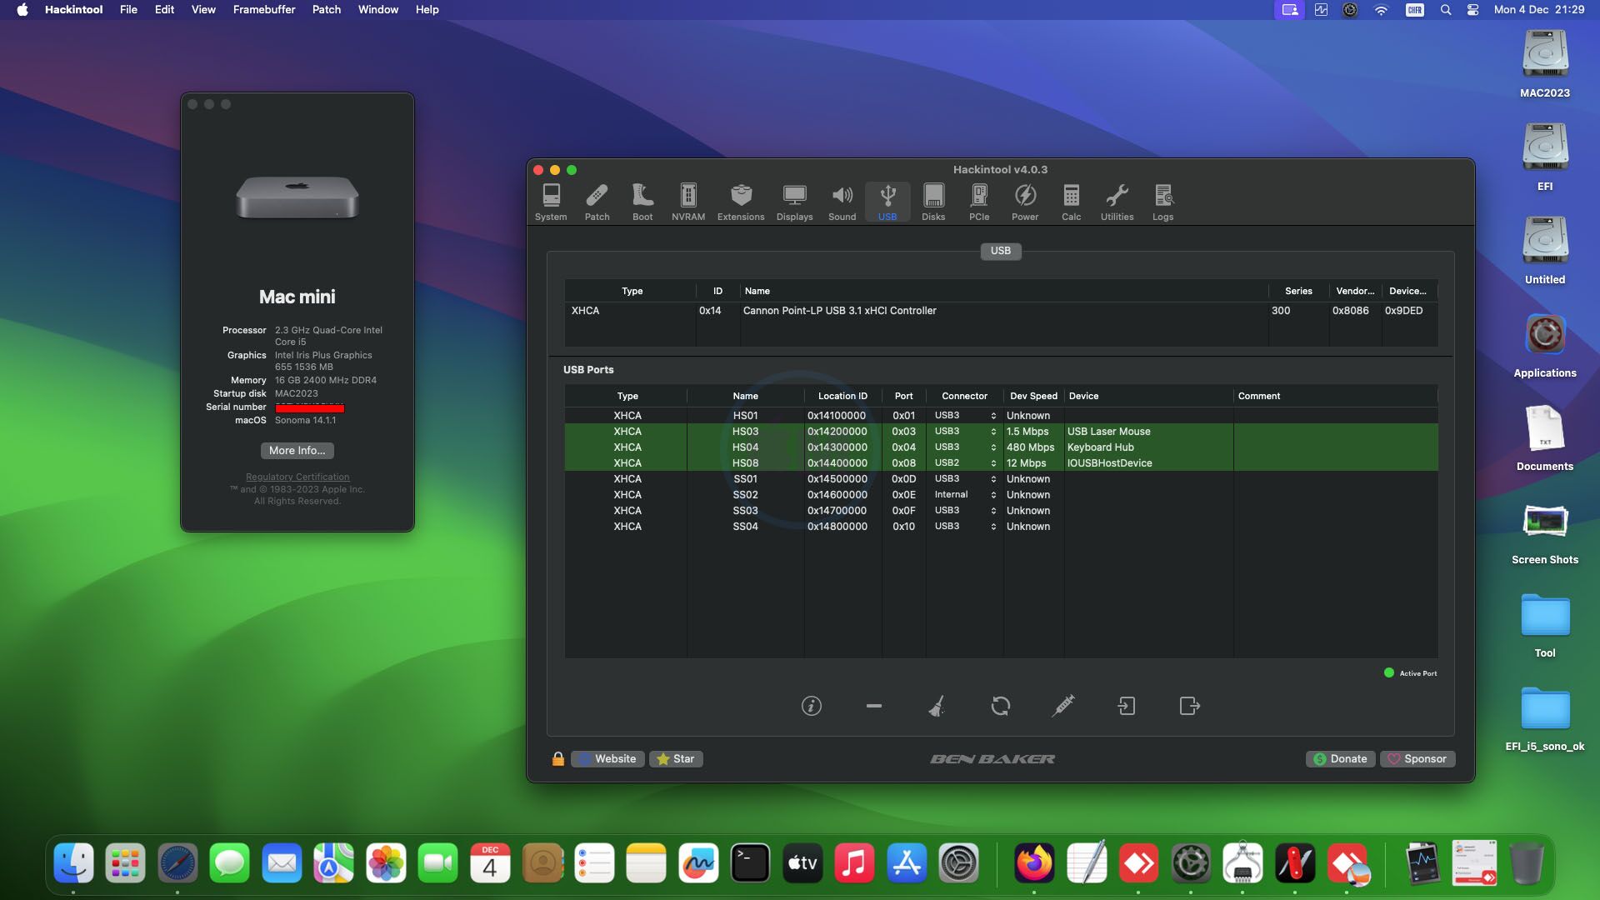
Task: Click the Sponsor button
Action: point(1417,758)
